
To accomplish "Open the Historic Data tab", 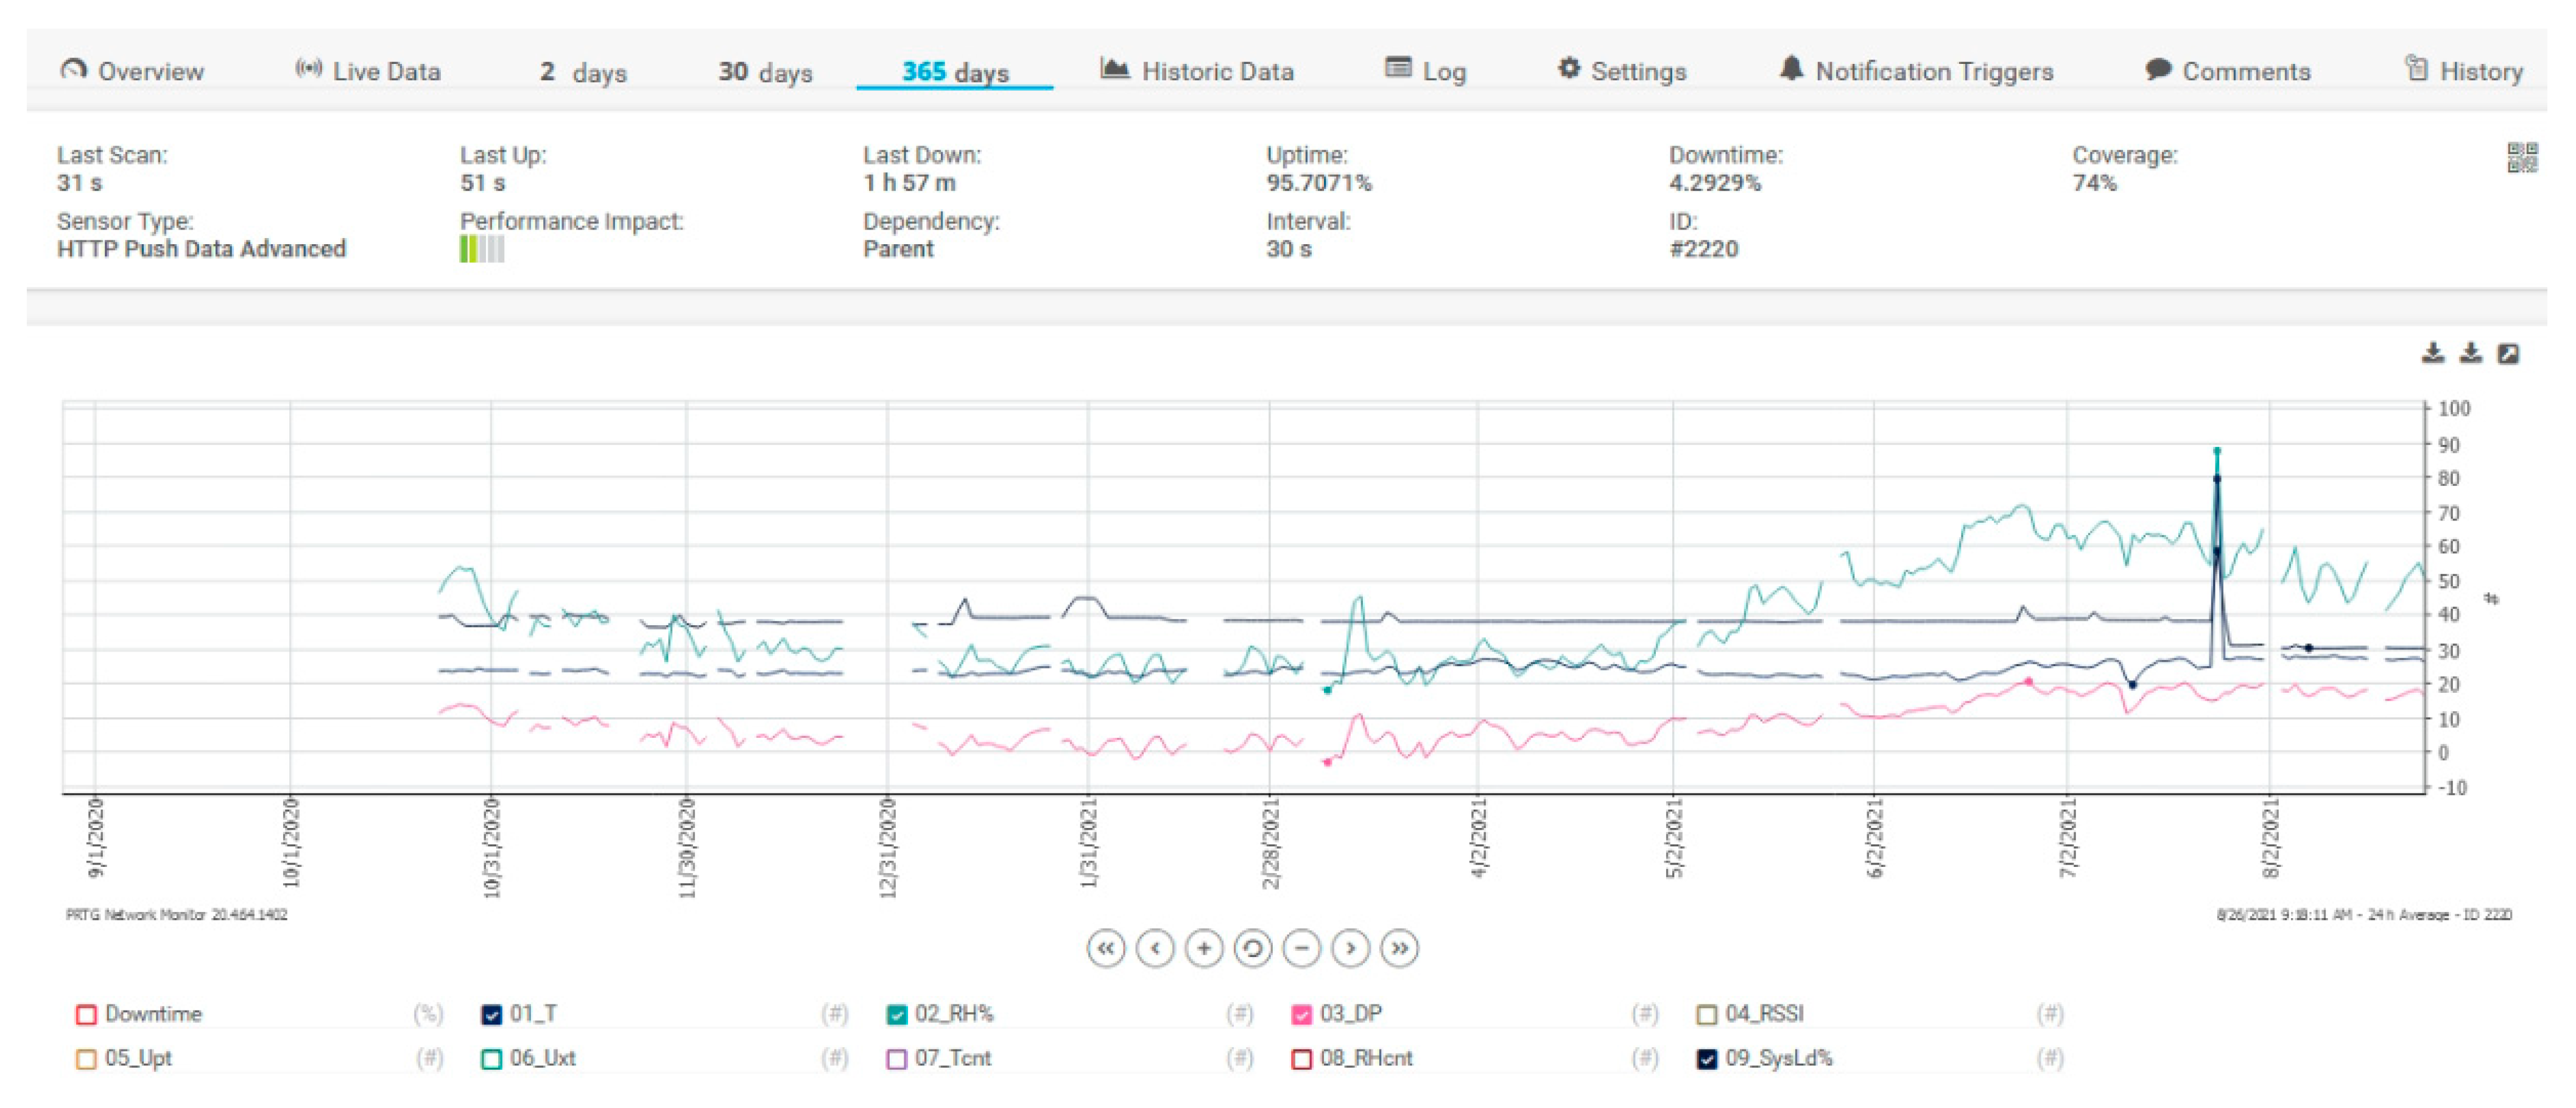I will tap(1197, 72).
